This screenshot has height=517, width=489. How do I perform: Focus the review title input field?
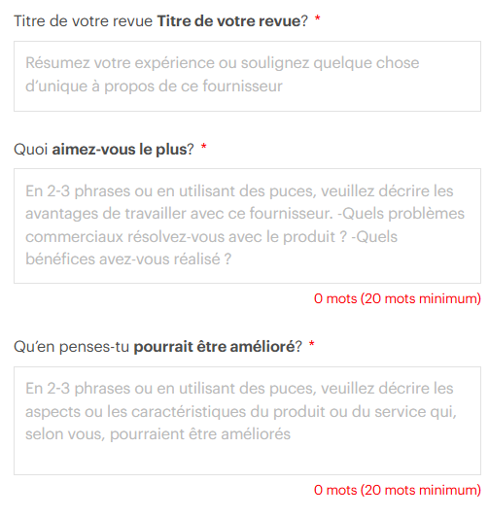coord(247,76)
